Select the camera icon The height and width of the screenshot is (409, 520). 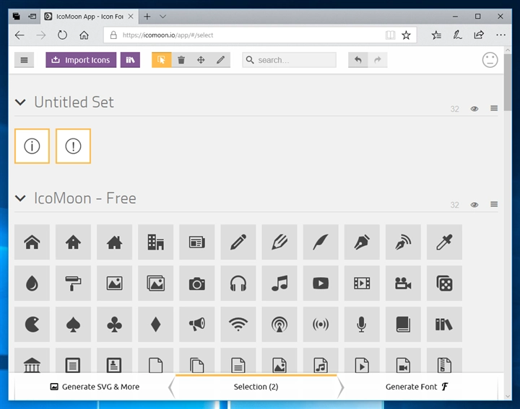pyautogui.click(x=197, y=283)
